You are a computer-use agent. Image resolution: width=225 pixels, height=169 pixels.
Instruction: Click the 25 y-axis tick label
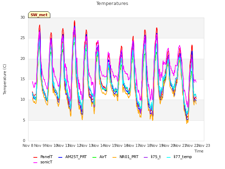tap(22, 38)
